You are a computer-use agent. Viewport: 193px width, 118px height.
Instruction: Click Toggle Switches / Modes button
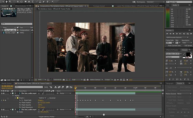click(x=47, y=117)
